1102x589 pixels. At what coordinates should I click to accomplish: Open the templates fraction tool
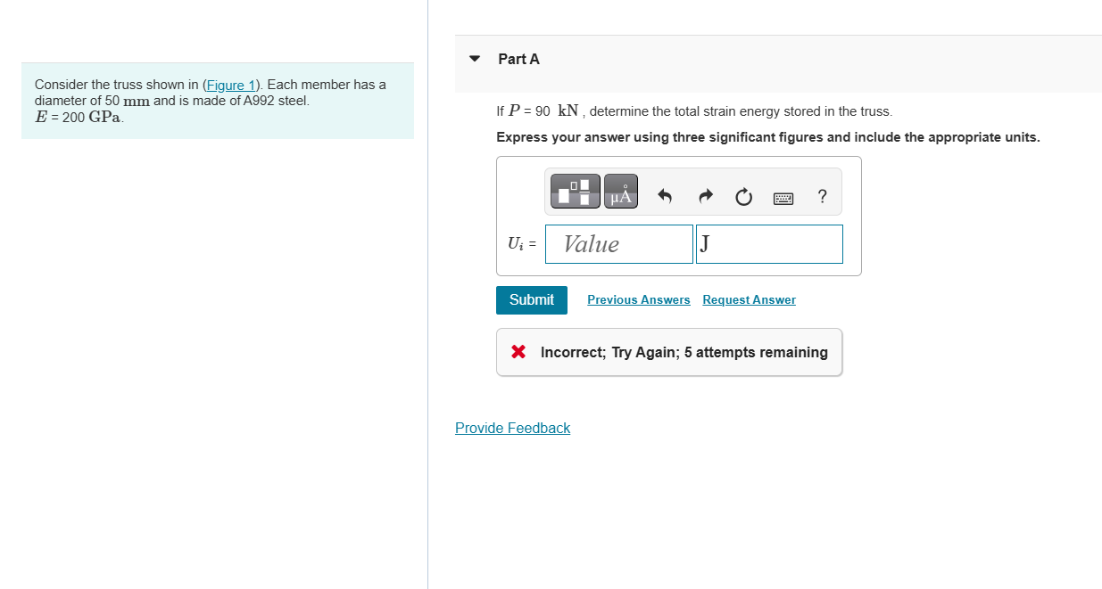point(576,192)
